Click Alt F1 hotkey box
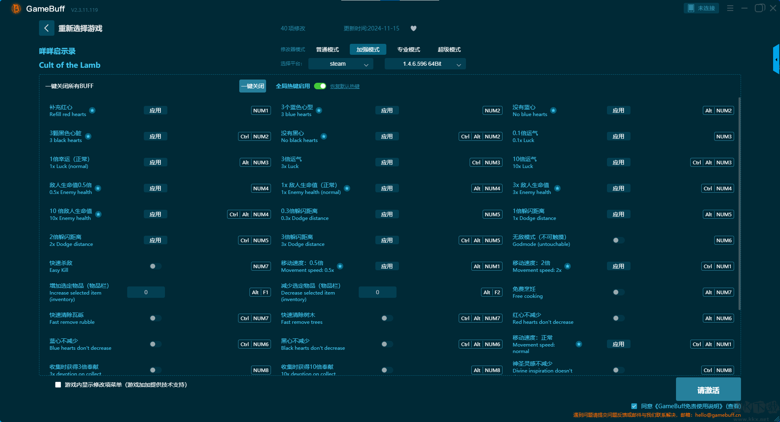Viewport: 780px width, 422px height. [x=260, y=292]
